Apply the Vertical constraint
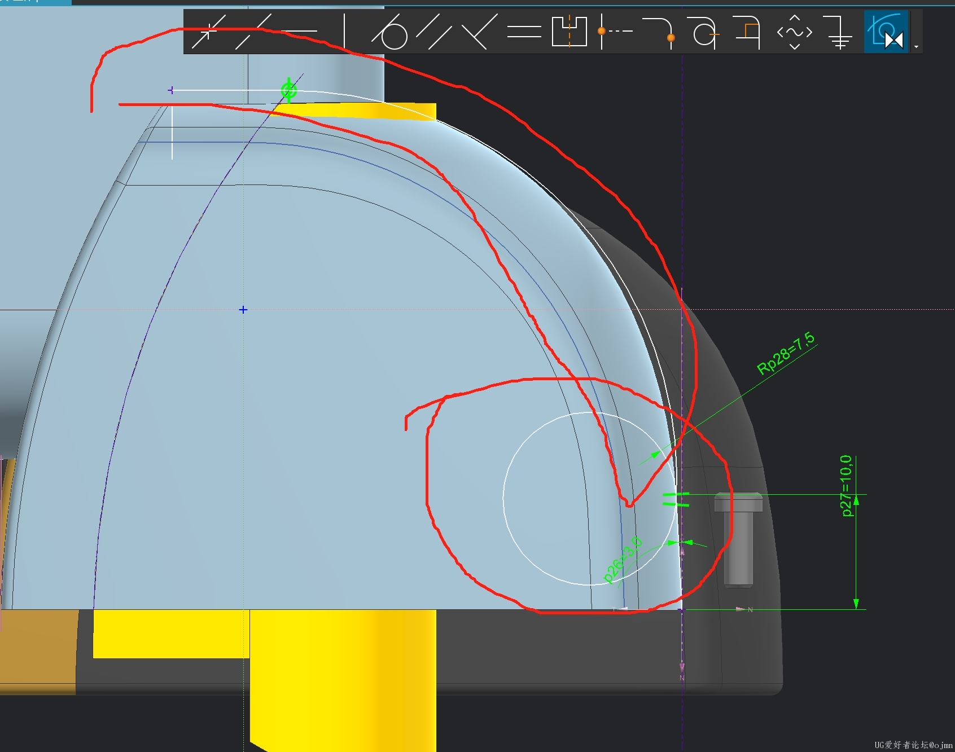 (344, 32)
